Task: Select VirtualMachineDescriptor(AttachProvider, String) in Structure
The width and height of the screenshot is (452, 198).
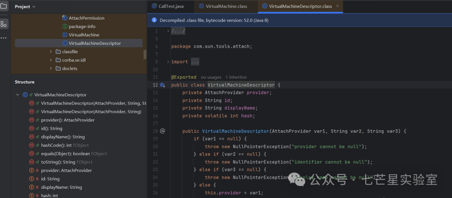Action: [91, 111]
